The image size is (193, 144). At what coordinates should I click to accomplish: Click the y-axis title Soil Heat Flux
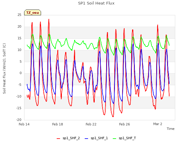(4, 69)
